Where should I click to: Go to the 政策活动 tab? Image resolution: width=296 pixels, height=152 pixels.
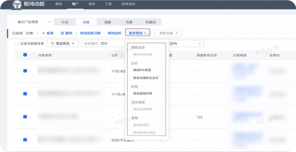click(x=128, y=4)
